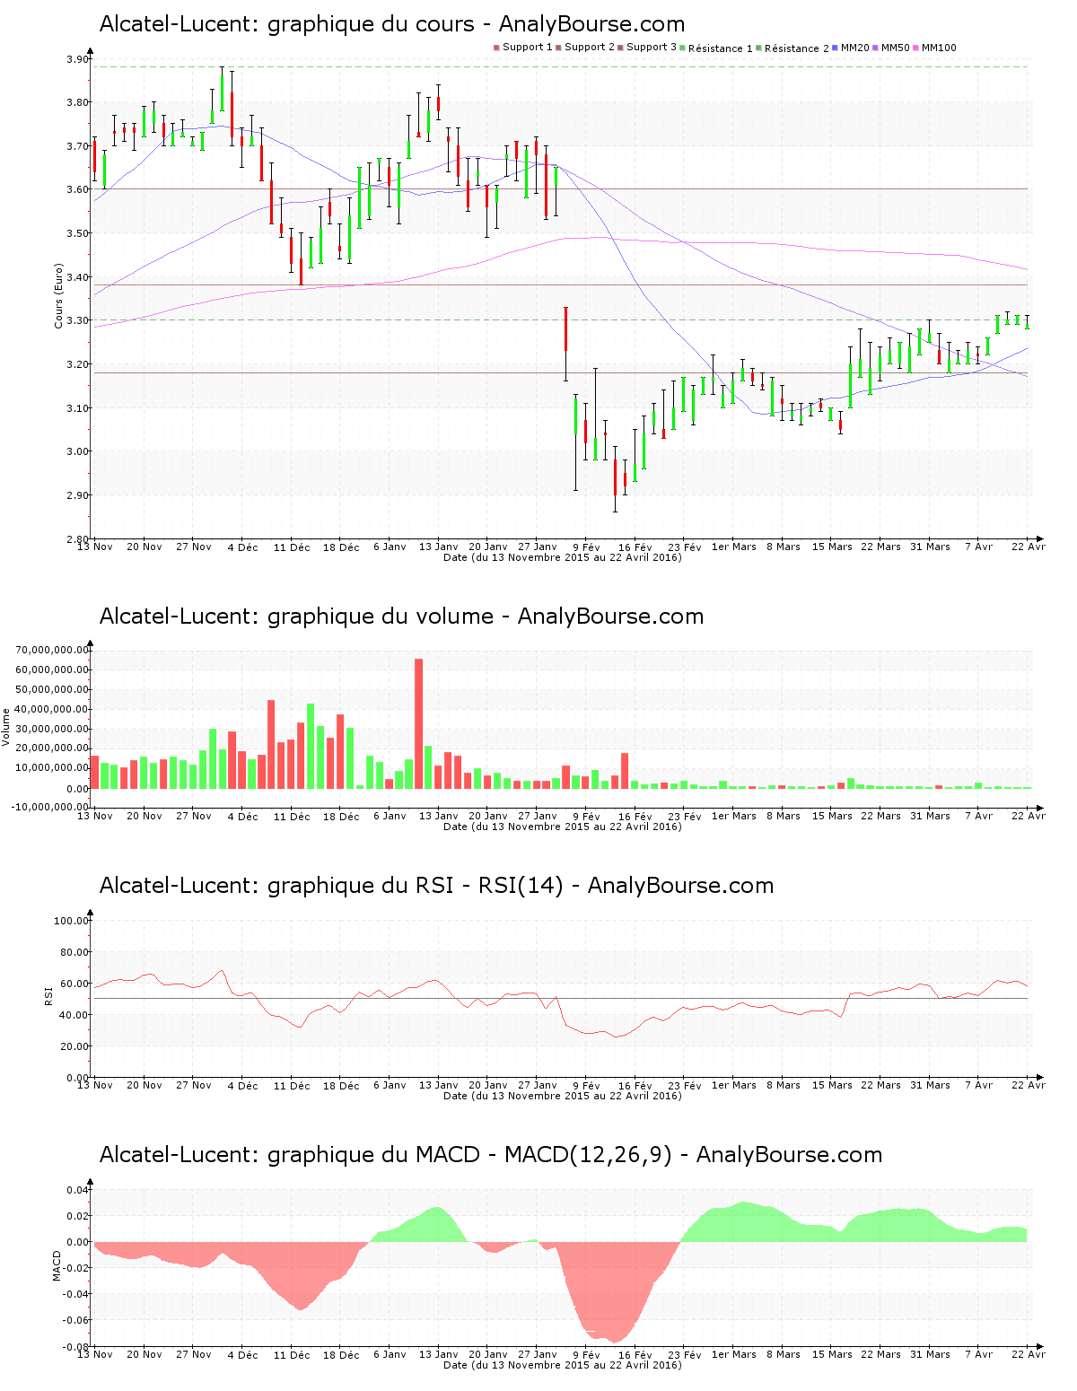Select the Support 2 legend label
Viewport: 1077px width, 1391px height.
pyautogui.click(x=590, y=48)
